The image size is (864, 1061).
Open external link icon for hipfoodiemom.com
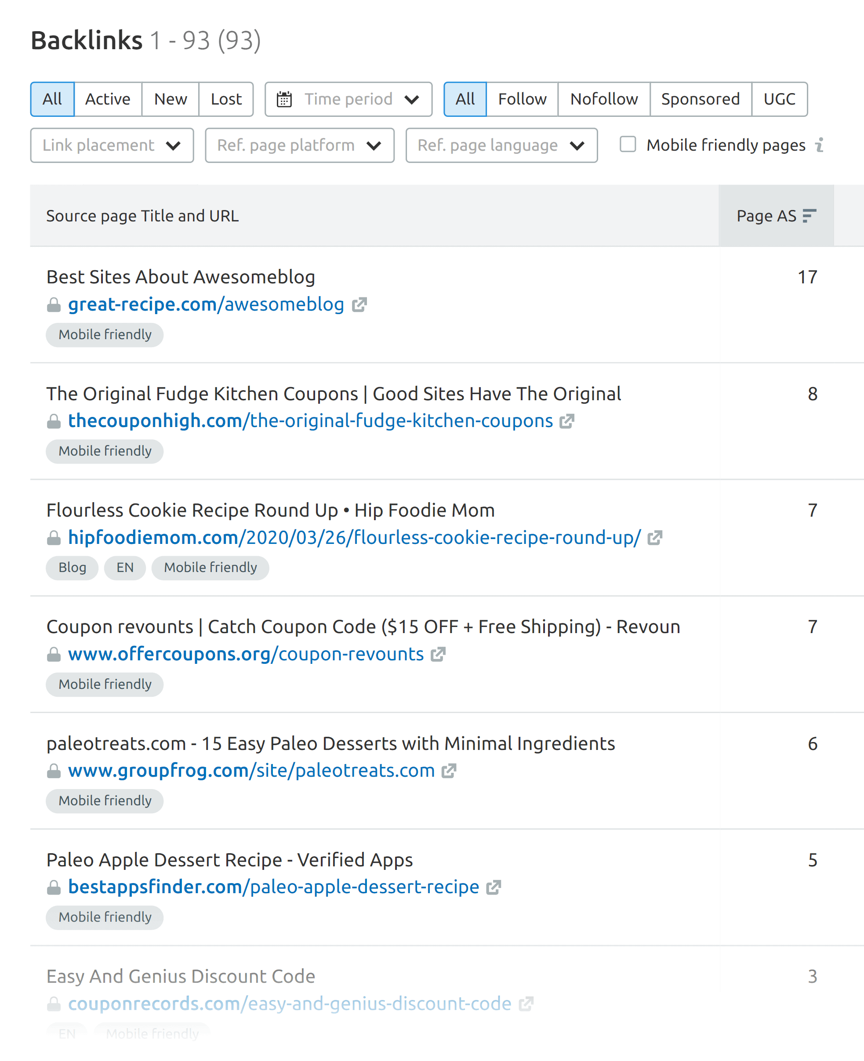pyautogui.click(x=654, y=538)
